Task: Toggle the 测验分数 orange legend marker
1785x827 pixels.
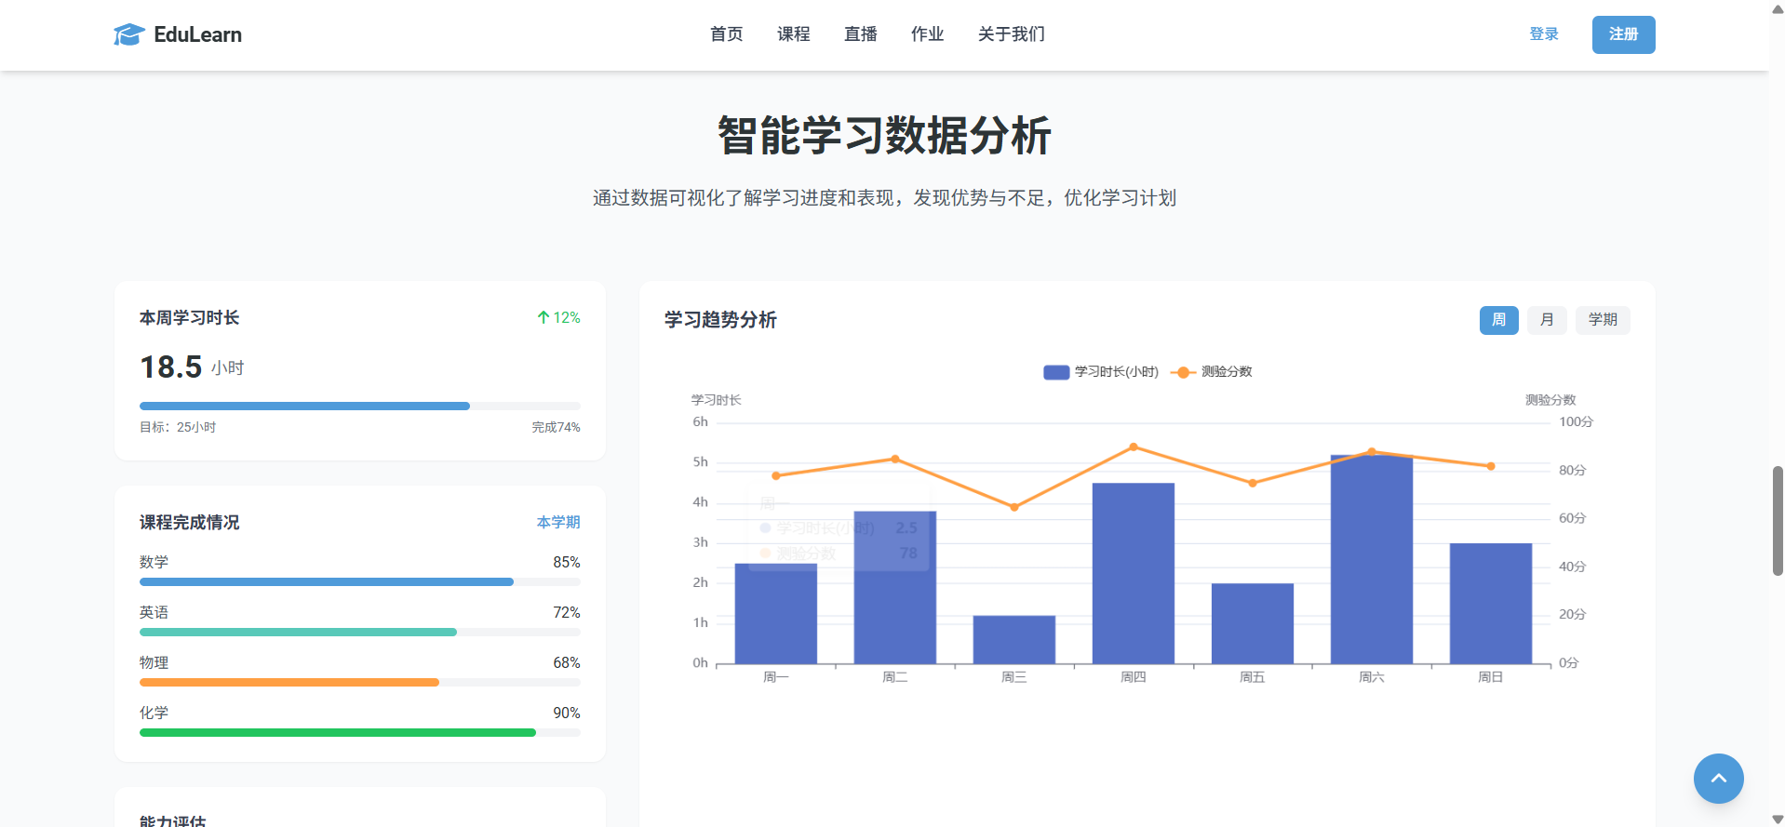Action: click(x=1182, y=372)
